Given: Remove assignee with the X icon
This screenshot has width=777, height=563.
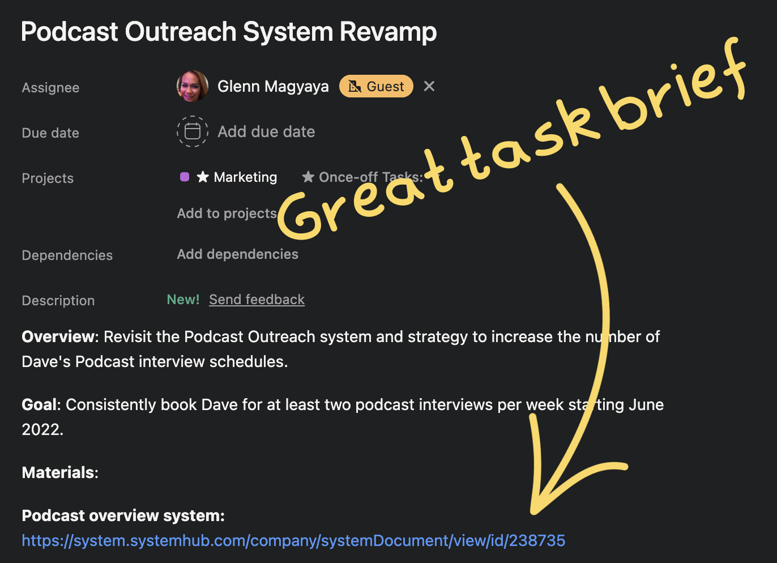Looking at the screenshot, I should tap(429, 86).
